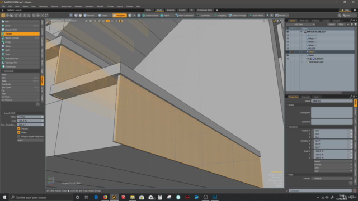
Task: Click the Mesh Name field
Action: [332, 101]
